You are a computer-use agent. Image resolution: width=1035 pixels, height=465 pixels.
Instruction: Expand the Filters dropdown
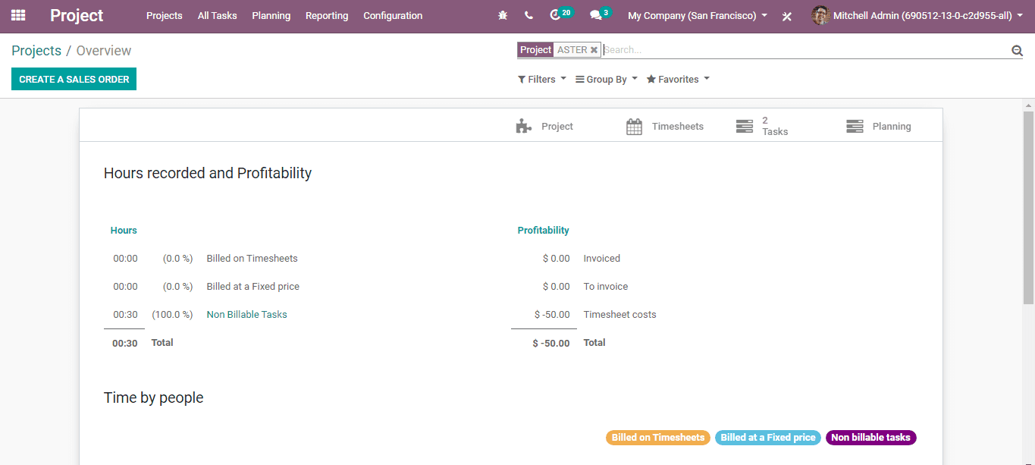pyautogui.click(x=542, y=79)
